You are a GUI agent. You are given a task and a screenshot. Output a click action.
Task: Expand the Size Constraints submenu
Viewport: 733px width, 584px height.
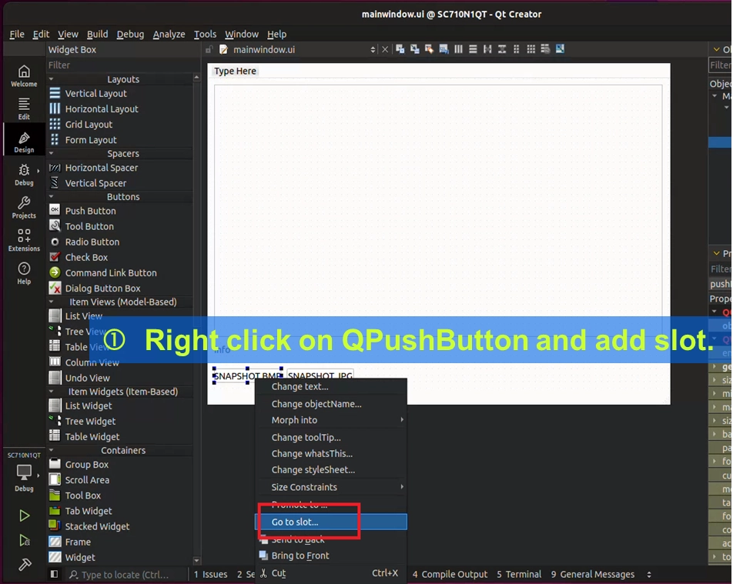pyautogui.click(x=331, y=487)
